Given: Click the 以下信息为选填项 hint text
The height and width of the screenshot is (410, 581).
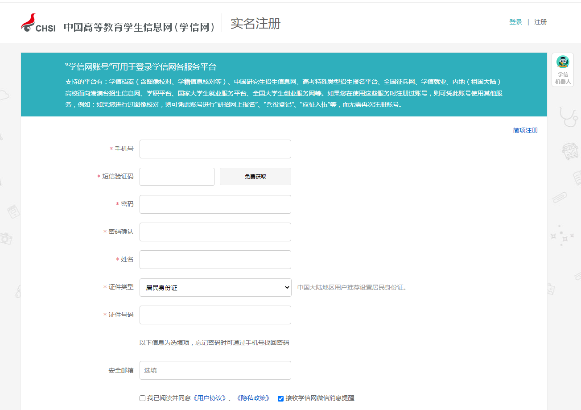Looking at the screenshot, I should pos(214,343).
